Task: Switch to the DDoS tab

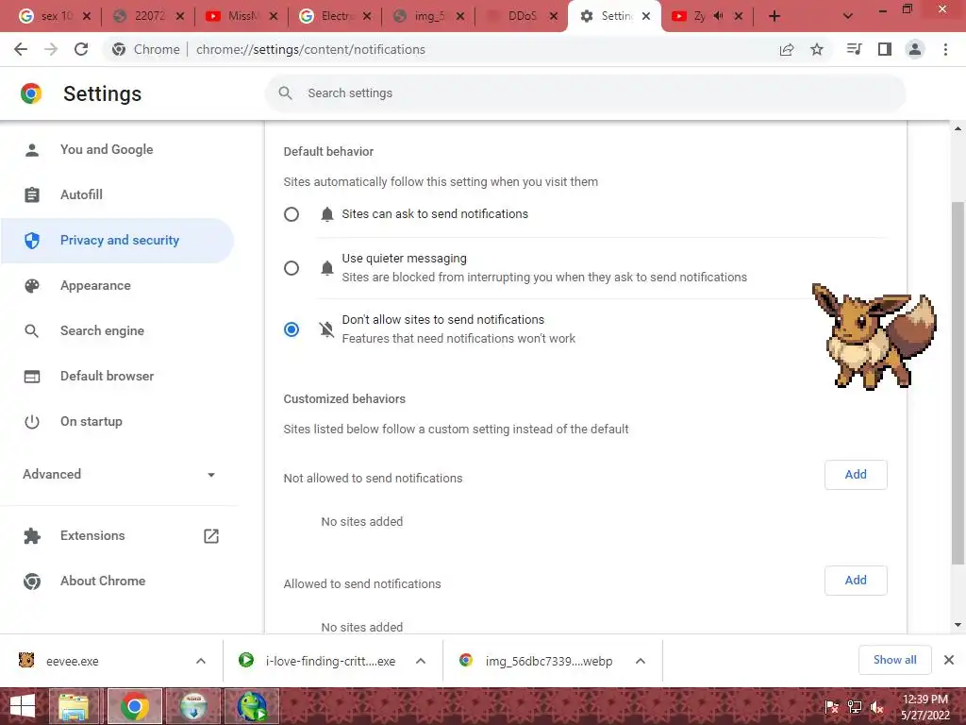Action: point(523,16)
